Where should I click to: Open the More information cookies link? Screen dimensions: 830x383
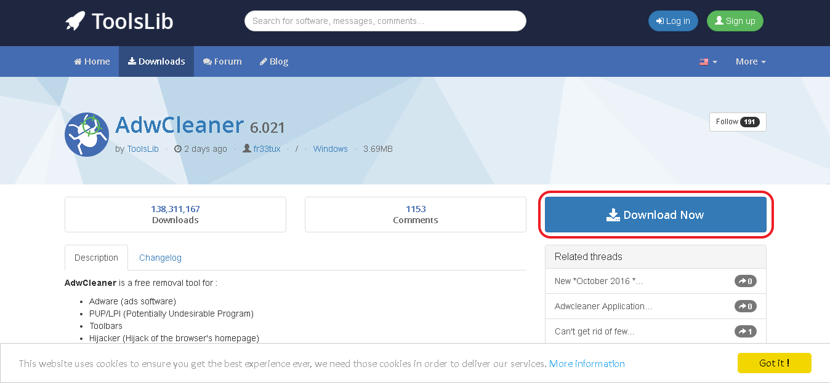tap(587, 363)
